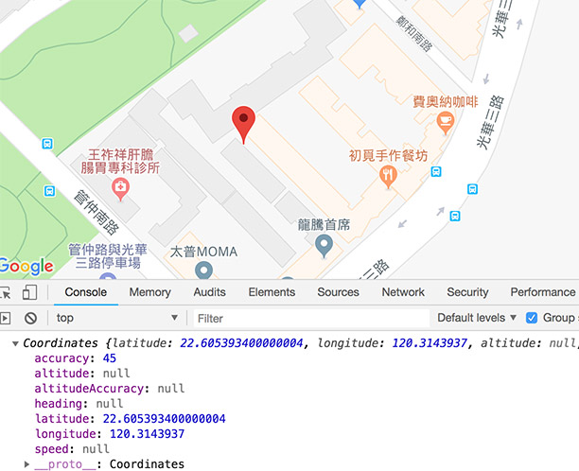
Task: Open the Default levels dropdown
Action: click(476, 318)
